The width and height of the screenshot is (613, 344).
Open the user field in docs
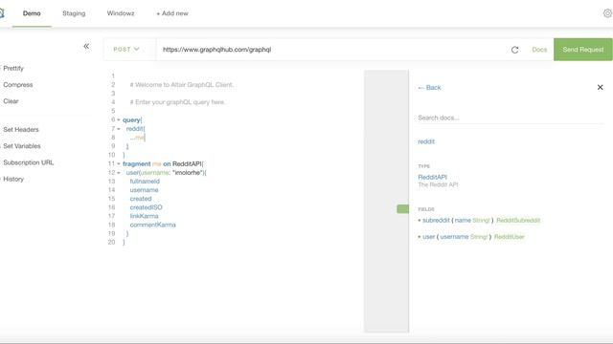(429, 237)
